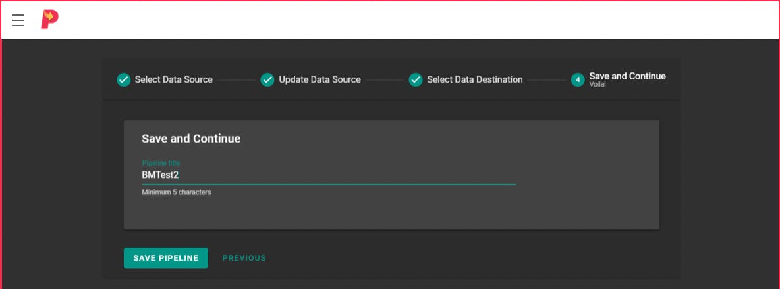Jump to Select Data Destination step label
This screenshot has height=289, width=780.
click(474, 80)
